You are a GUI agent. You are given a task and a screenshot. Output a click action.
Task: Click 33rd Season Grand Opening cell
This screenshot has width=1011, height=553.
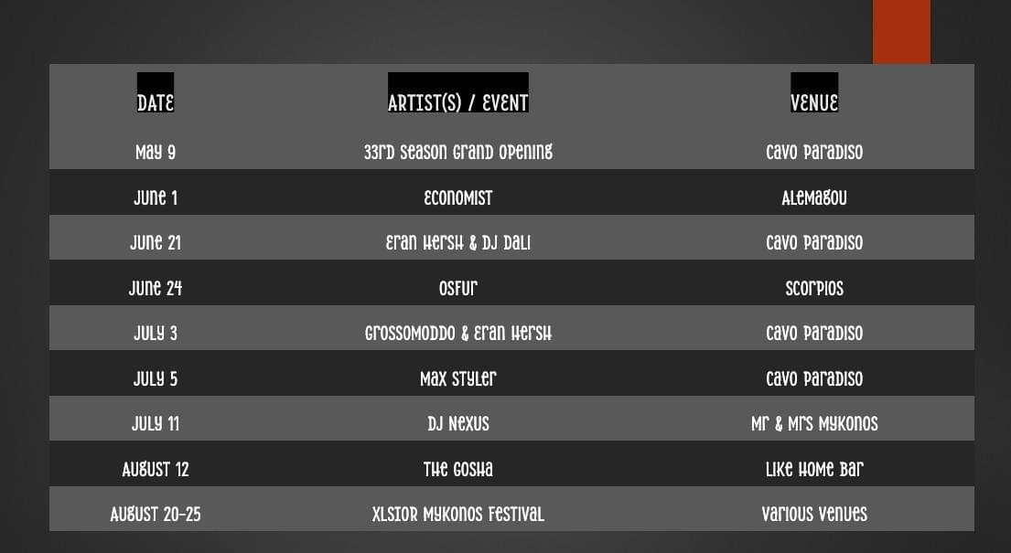pyautogui.click(x=457, y=152)
